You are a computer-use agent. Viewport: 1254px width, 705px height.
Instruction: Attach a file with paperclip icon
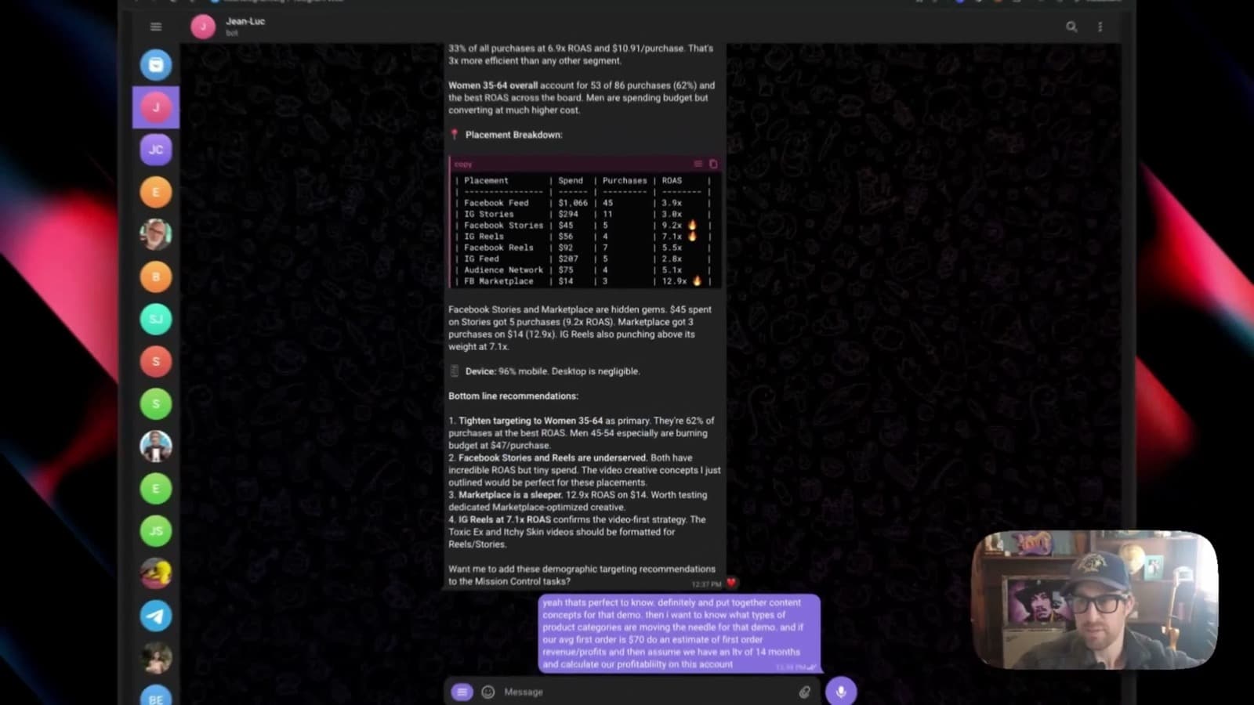pos(804,692)
